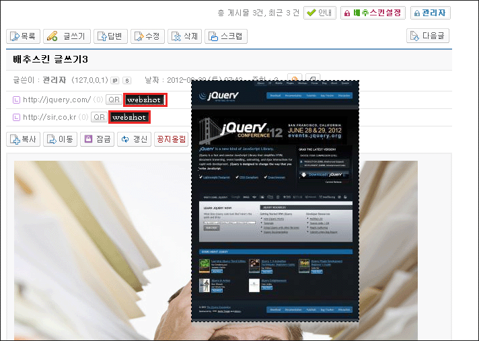
Task: Click the 갱신 refresh button
Action: click(x=134, y=139)
